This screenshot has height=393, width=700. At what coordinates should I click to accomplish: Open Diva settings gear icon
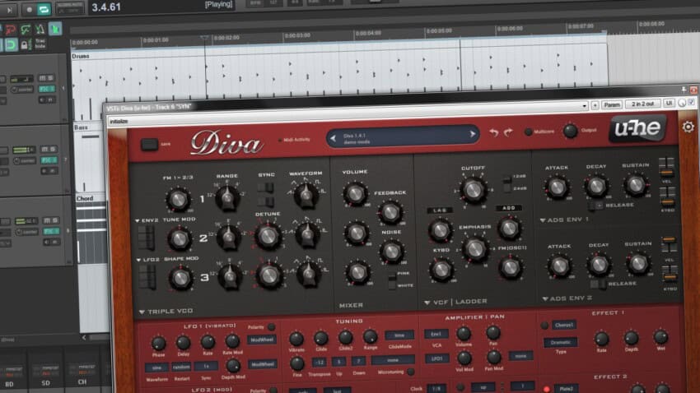[688, 127]
